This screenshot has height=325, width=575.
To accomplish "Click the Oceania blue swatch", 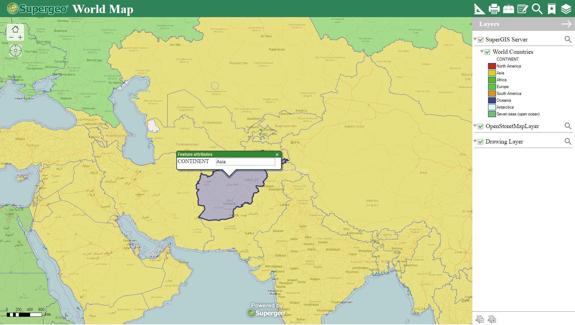I will (x=492, y=100).
